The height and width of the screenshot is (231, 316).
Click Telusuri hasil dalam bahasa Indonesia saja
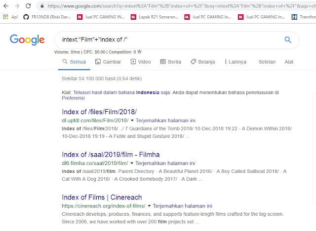[x=121, y=93]
